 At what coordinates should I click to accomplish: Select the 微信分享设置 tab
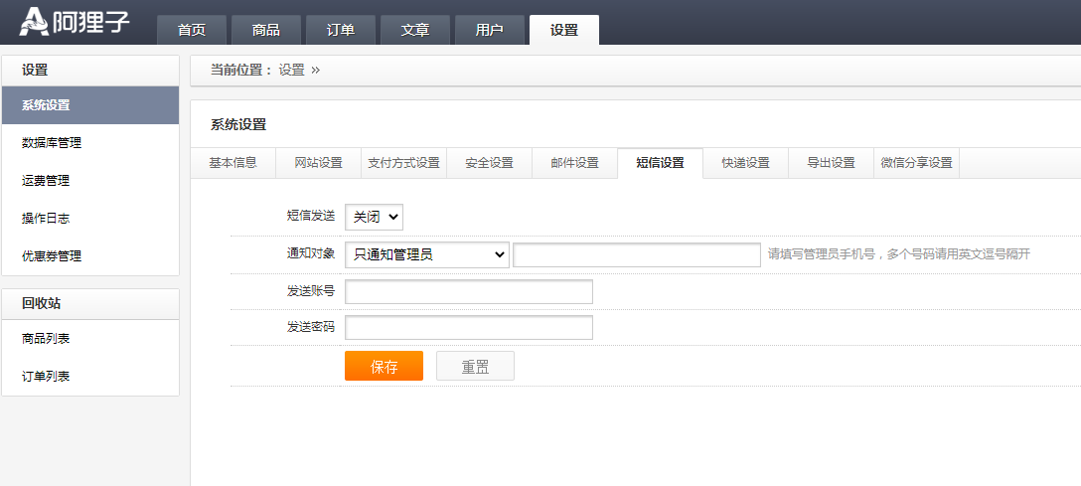pos(916,163)
